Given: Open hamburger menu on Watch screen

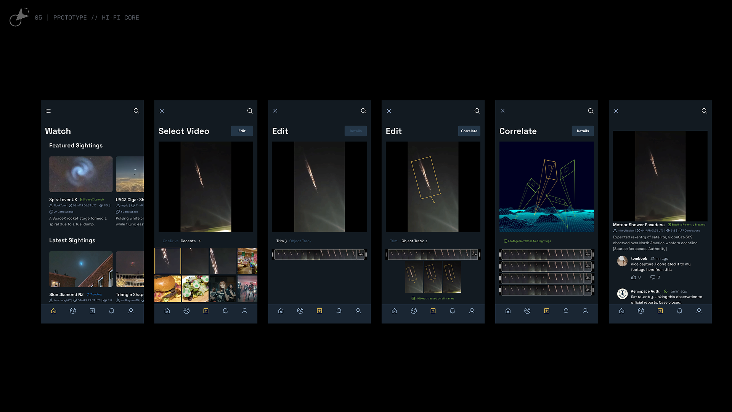Looking at the screenshot, I should (48, 111).
